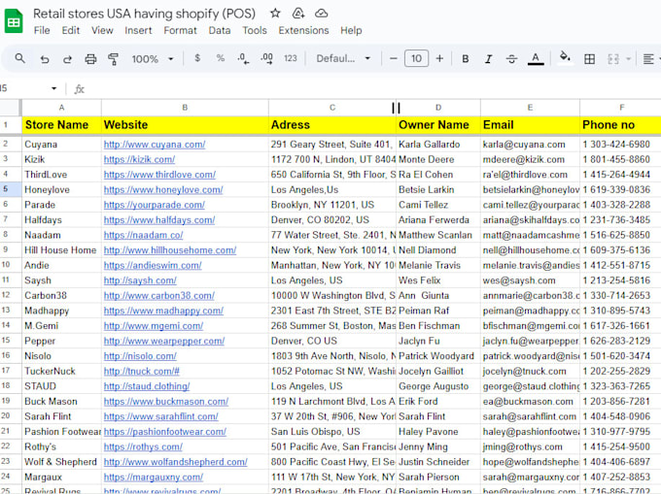Check the cloud save status icon
Viewport: 661px width, 494px height.
321,14
